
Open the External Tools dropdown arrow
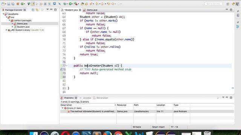[x=78, y=4]
